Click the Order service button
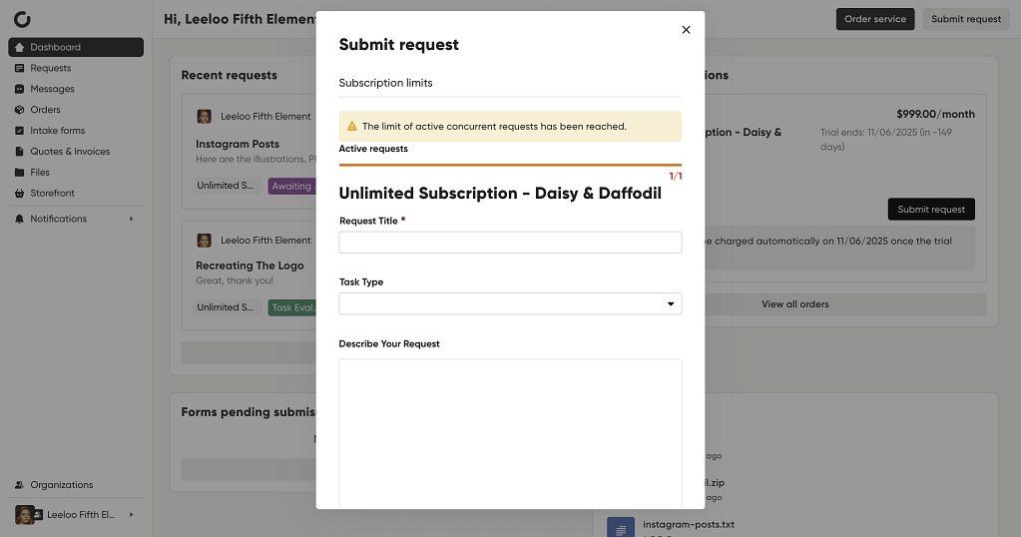This screenshot has width=1021, height=537. pos(875,19)
